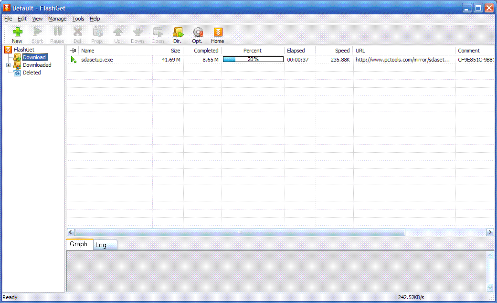Click the horizontal scrollbar left arrow
This screenshot has height=303, width=497.
click(71, 232)
